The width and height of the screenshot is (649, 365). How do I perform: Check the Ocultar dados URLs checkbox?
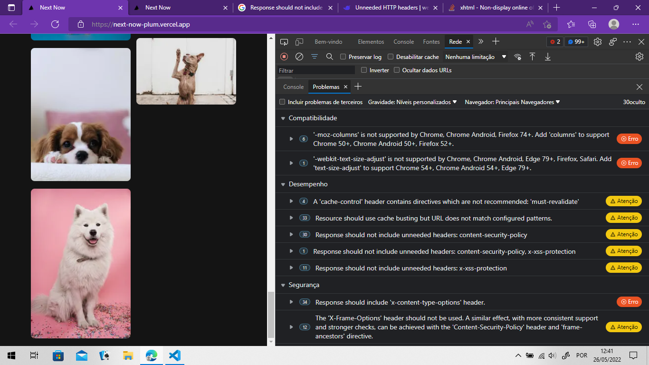tap(397, 70)
